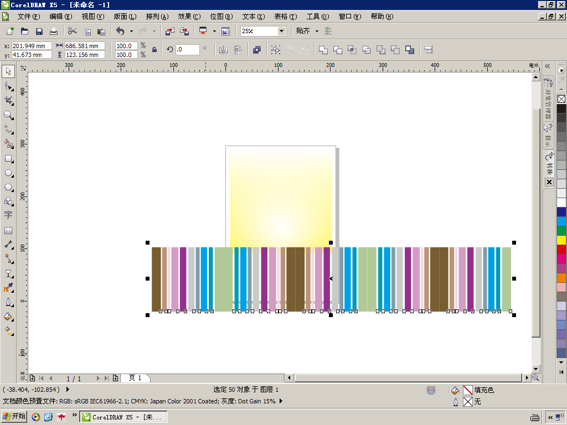Open the undo history dropdown arrow
Screen dimensions: 567x425
(131, 32)
